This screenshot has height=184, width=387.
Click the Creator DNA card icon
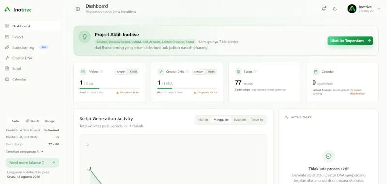pyautogui.click(x=161, y=72)
